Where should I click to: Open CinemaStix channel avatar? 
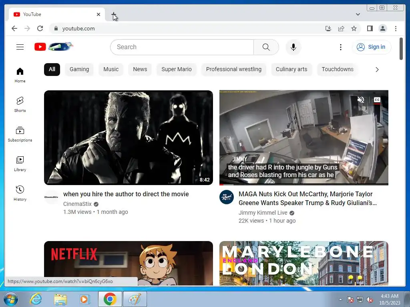[x=52, y=197]
